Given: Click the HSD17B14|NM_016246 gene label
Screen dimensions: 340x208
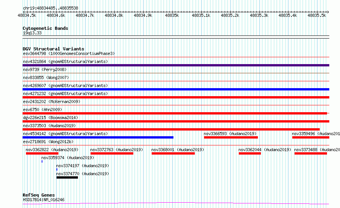Looking at the screenshot, I should (x=44, y=200).
